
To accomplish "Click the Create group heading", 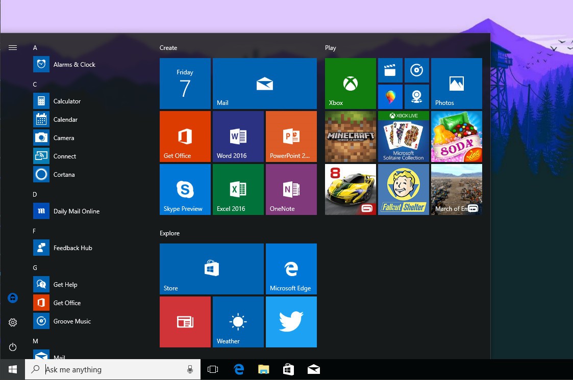I will [168, 48].
